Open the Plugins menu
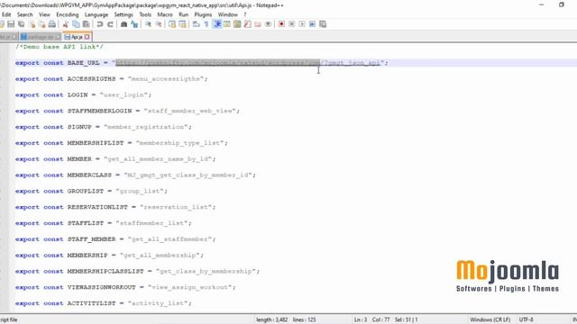Viewport: 577px width, 324px height. coord(203,14)
